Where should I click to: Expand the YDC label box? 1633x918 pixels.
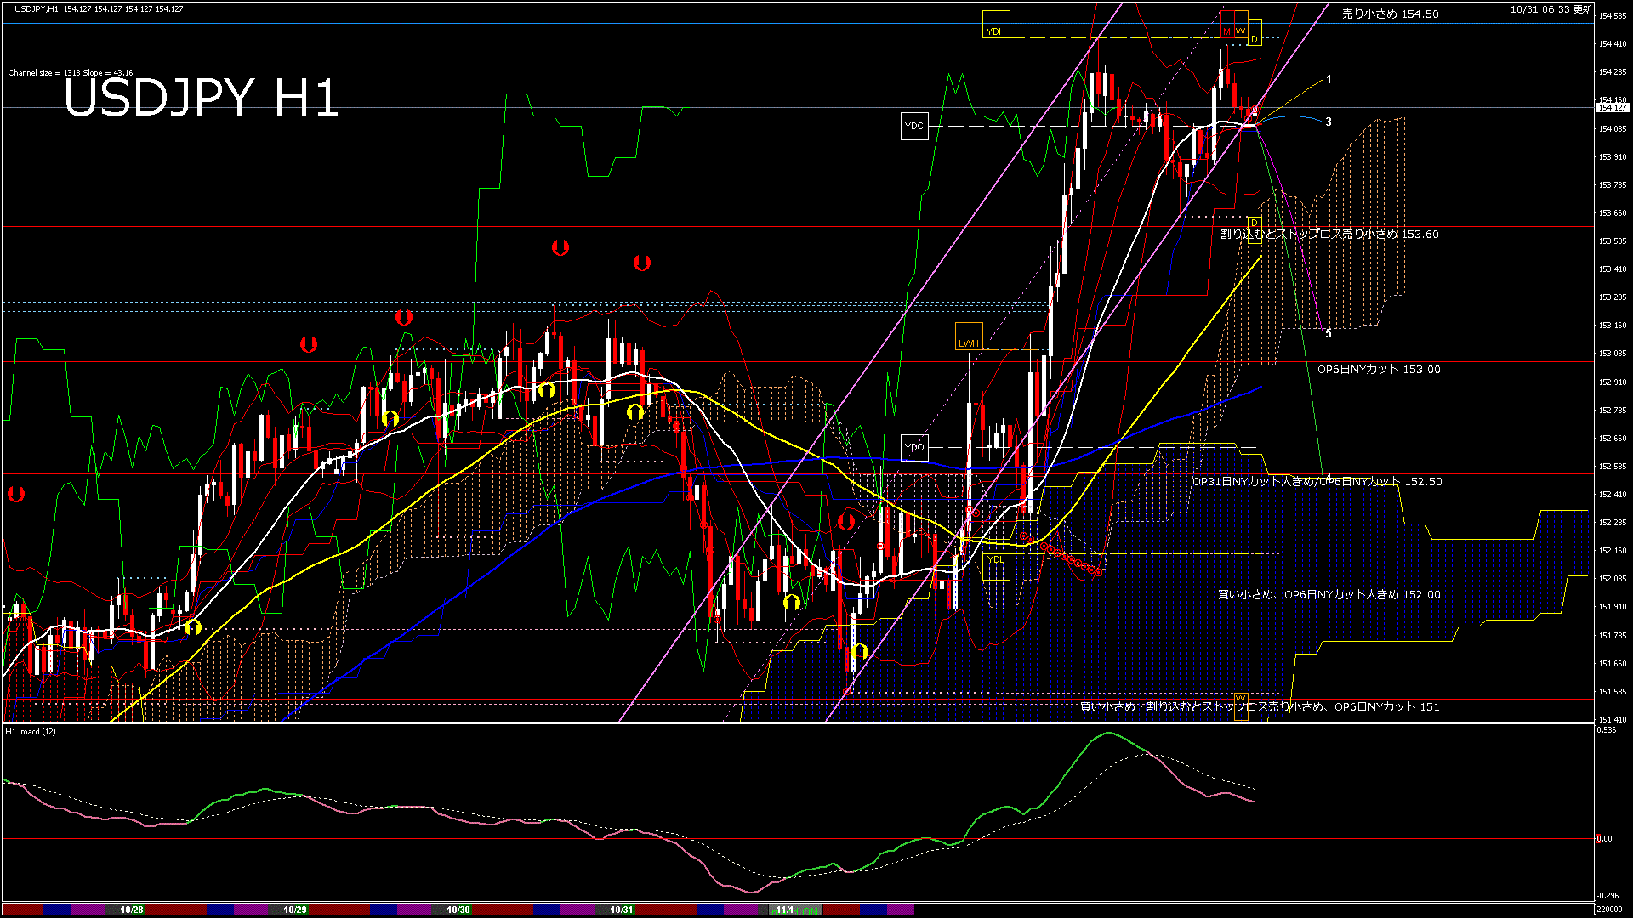click(x=916, y=126)
